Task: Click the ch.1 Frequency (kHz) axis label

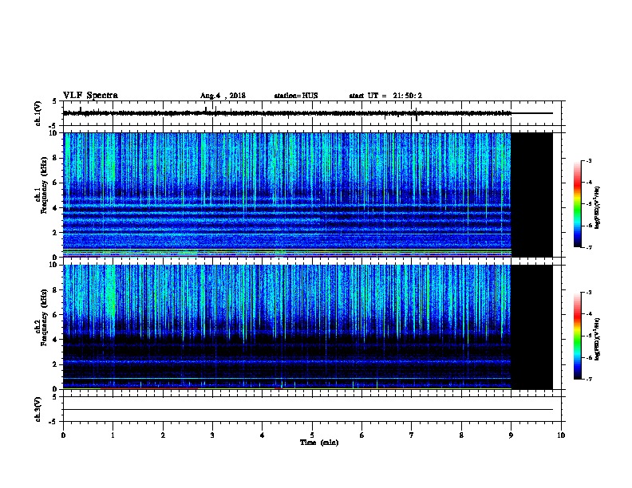Action: tap(41, 185)
